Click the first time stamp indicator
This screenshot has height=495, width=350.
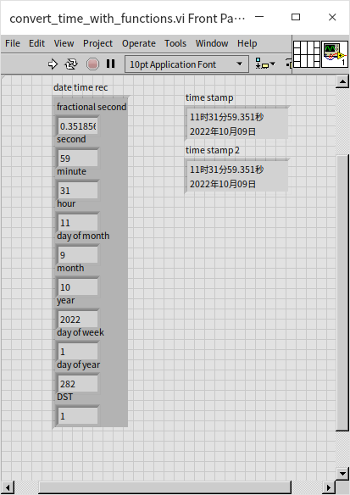tap(236, 124)
